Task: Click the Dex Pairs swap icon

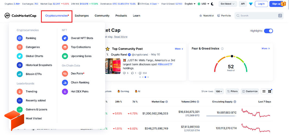Action: 65,74
